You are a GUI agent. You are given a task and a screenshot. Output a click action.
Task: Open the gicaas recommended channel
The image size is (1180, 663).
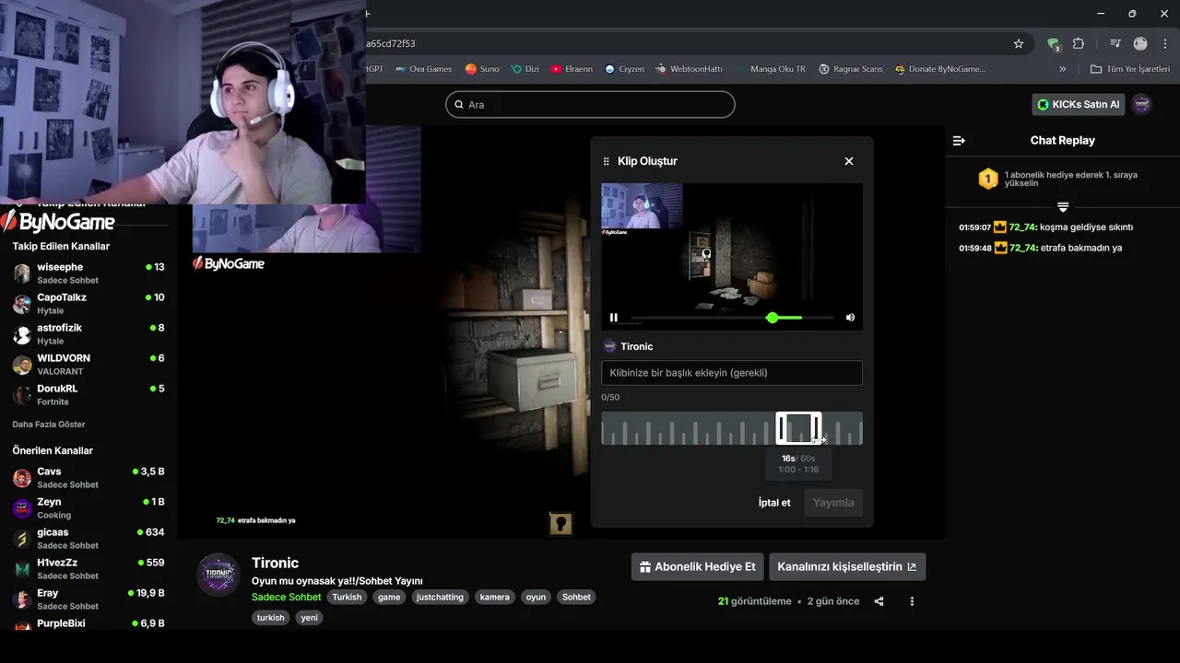[88, 538]
